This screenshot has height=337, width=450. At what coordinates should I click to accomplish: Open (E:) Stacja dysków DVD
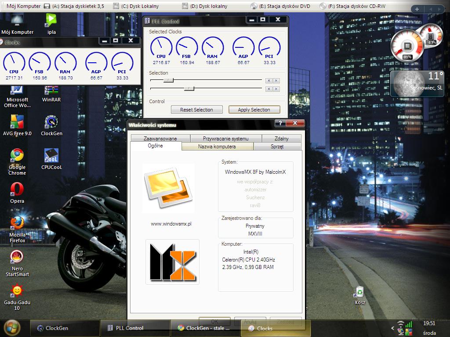click(x=280, y=6)
